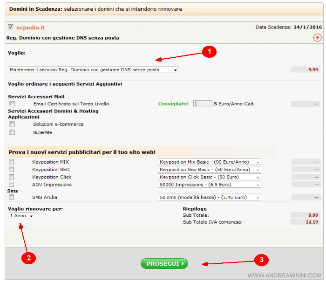Click the red numbered marker 1

[209, 53]
